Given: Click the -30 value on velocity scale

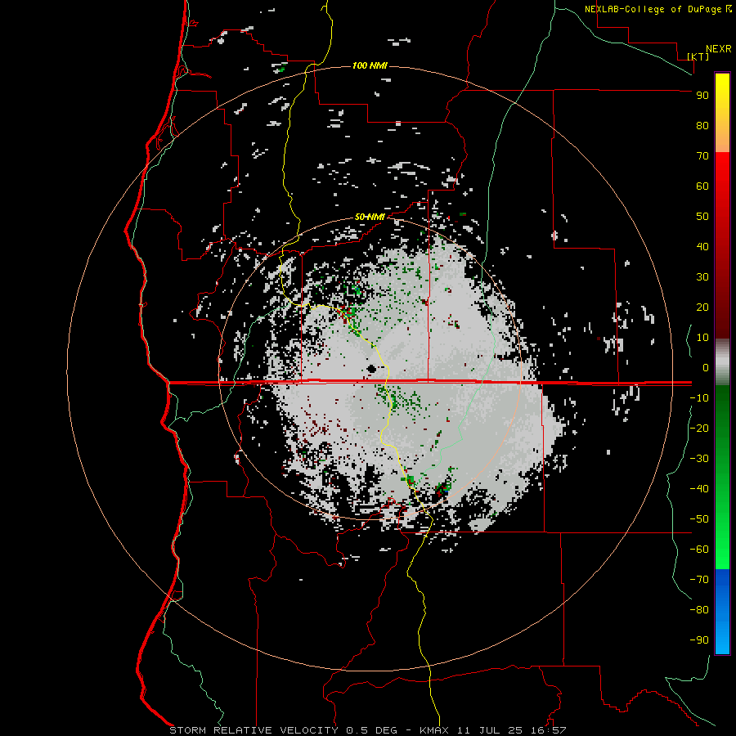Looking at the screenshot, I should [x=699, y=459].
